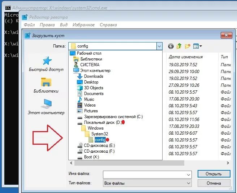The width and height of the screenshot is (237, 193).
Task: Click the Отмена button
Action: (x=214, y=183)
